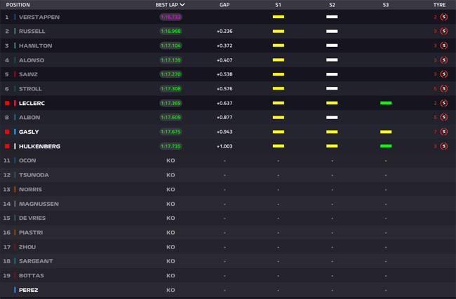The image size is (456, 299).
Task: Click the soft tyre icon in Russell's row
Action: (444, 31)
